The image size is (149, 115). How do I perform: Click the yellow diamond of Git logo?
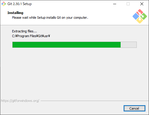tap(140, 21)
